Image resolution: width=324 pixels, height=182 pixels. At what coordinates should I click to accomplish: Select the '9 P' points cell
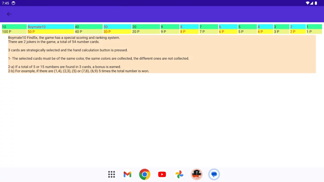click(170, 32)
